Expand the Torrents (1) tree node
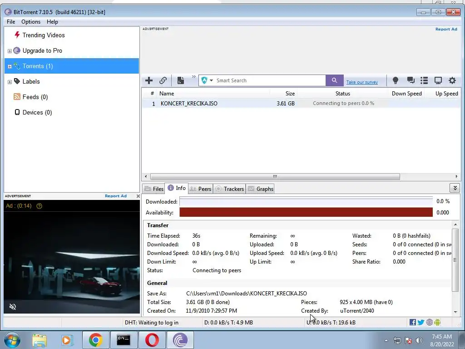 click(x=10, y=66)
